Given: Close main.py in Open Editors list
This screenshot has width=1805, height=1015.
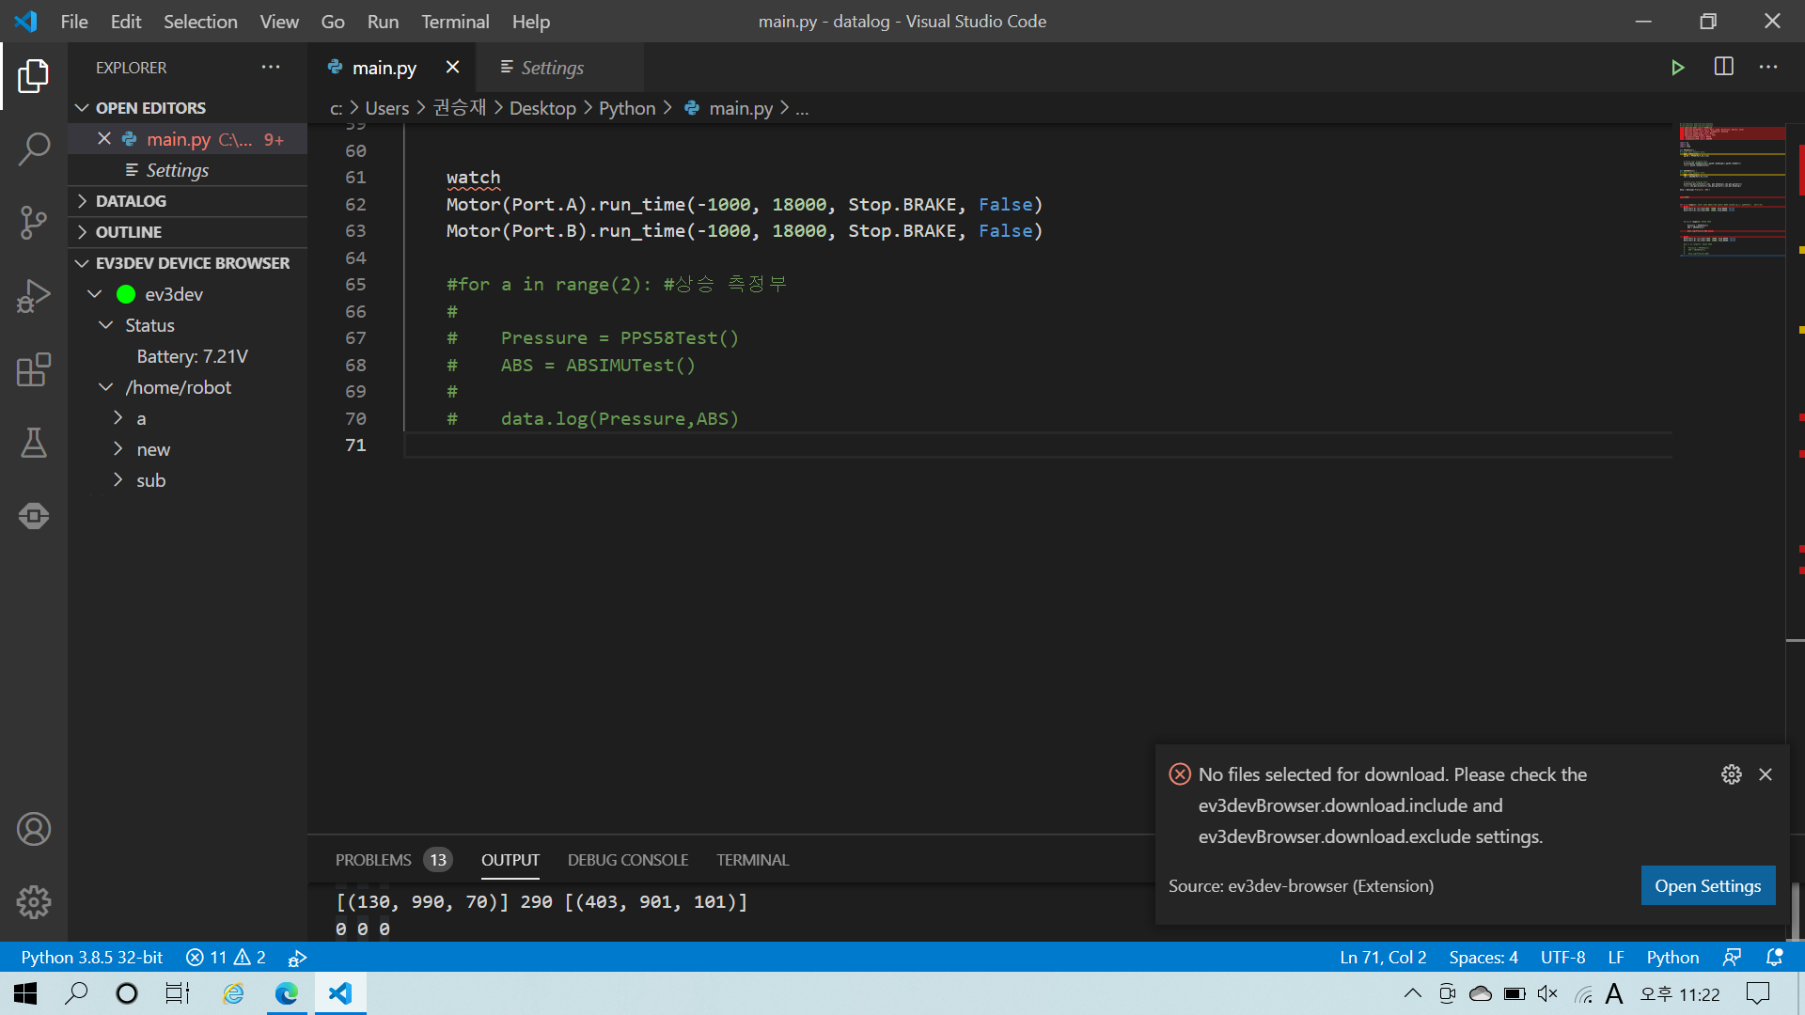Looking at the screenshot, I should 104,139.
